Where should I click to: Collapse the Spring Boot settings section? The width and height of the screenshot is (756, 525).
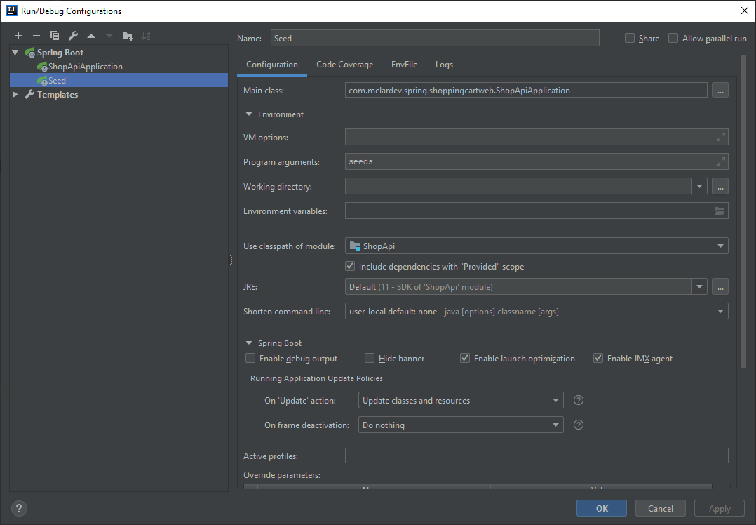tap(249, 343)
